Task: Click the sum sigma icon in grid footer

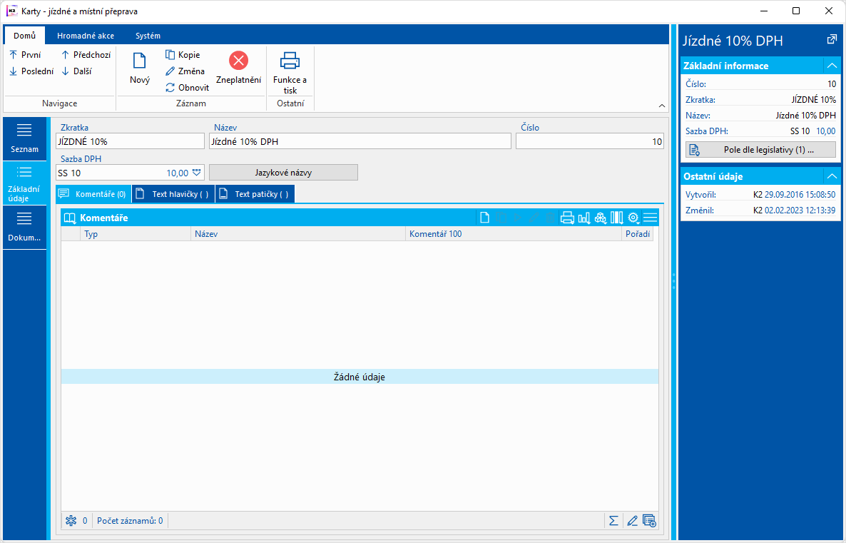Action: (x=613, y=521)
